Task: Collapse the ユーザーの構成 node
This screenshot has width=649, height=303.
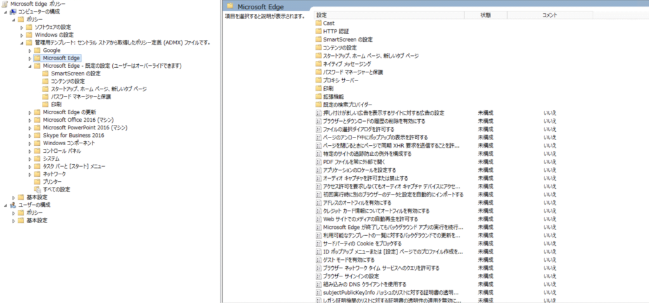Action: (5, 205)
